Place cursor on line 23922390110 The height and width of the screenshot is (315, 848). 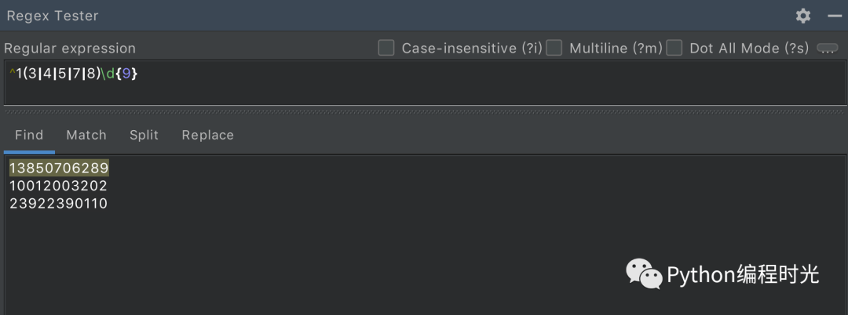coord(59,204)
